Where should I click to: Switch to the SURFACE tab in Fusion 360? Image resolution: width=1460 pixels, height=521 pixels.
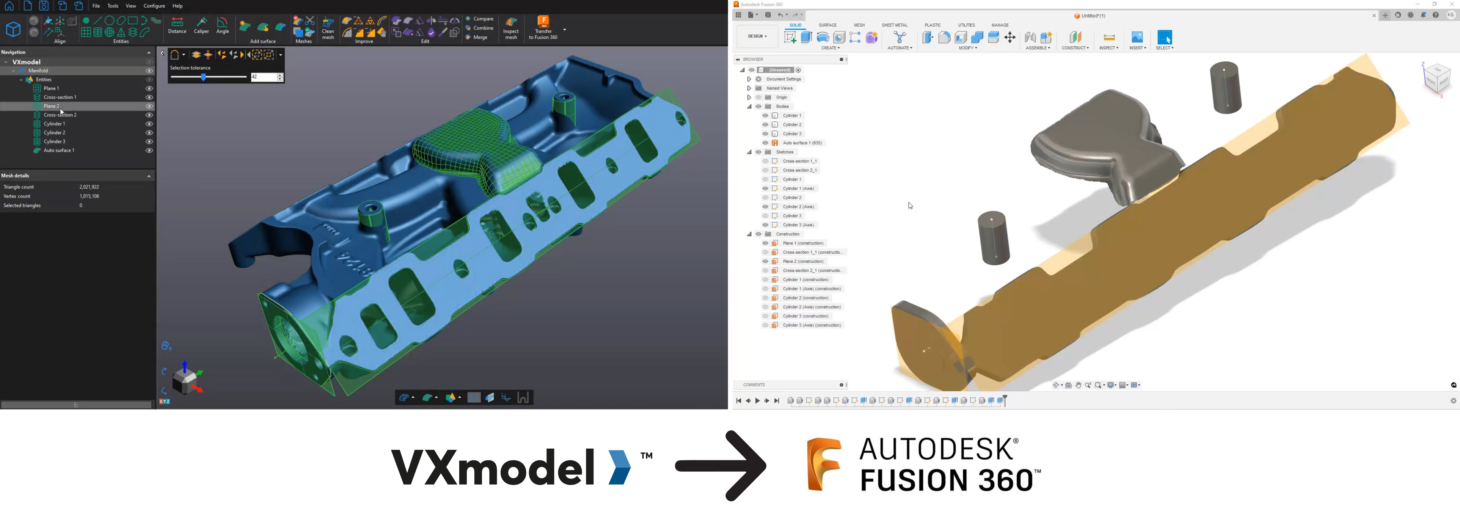pos(827,25)
